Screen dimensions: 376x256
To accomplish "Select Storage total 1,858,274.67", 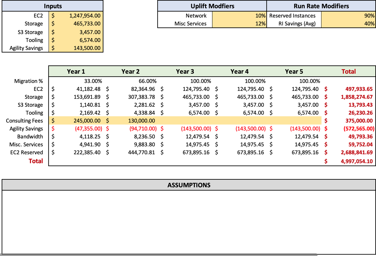I will click(357, 97).
